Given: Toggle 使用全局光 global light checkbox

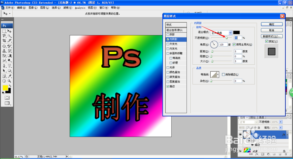Looking at the screenshot, I should coord(234,45).
